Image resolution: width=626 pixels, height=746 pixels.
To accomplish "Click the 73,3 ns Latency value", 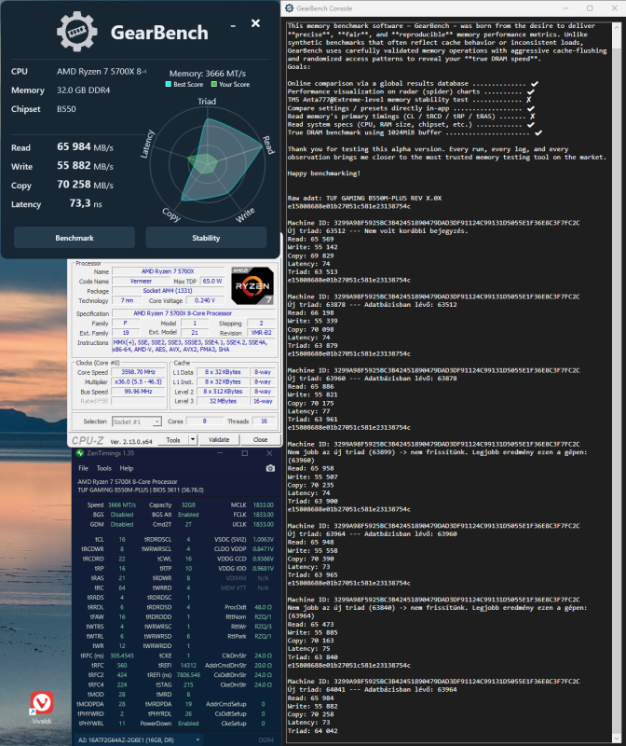I will tap(86, 203).
